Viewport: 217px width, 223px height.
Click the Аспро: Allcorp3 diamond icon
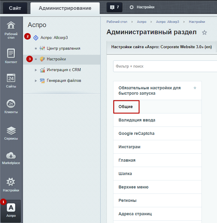click(x=36, y=38)
